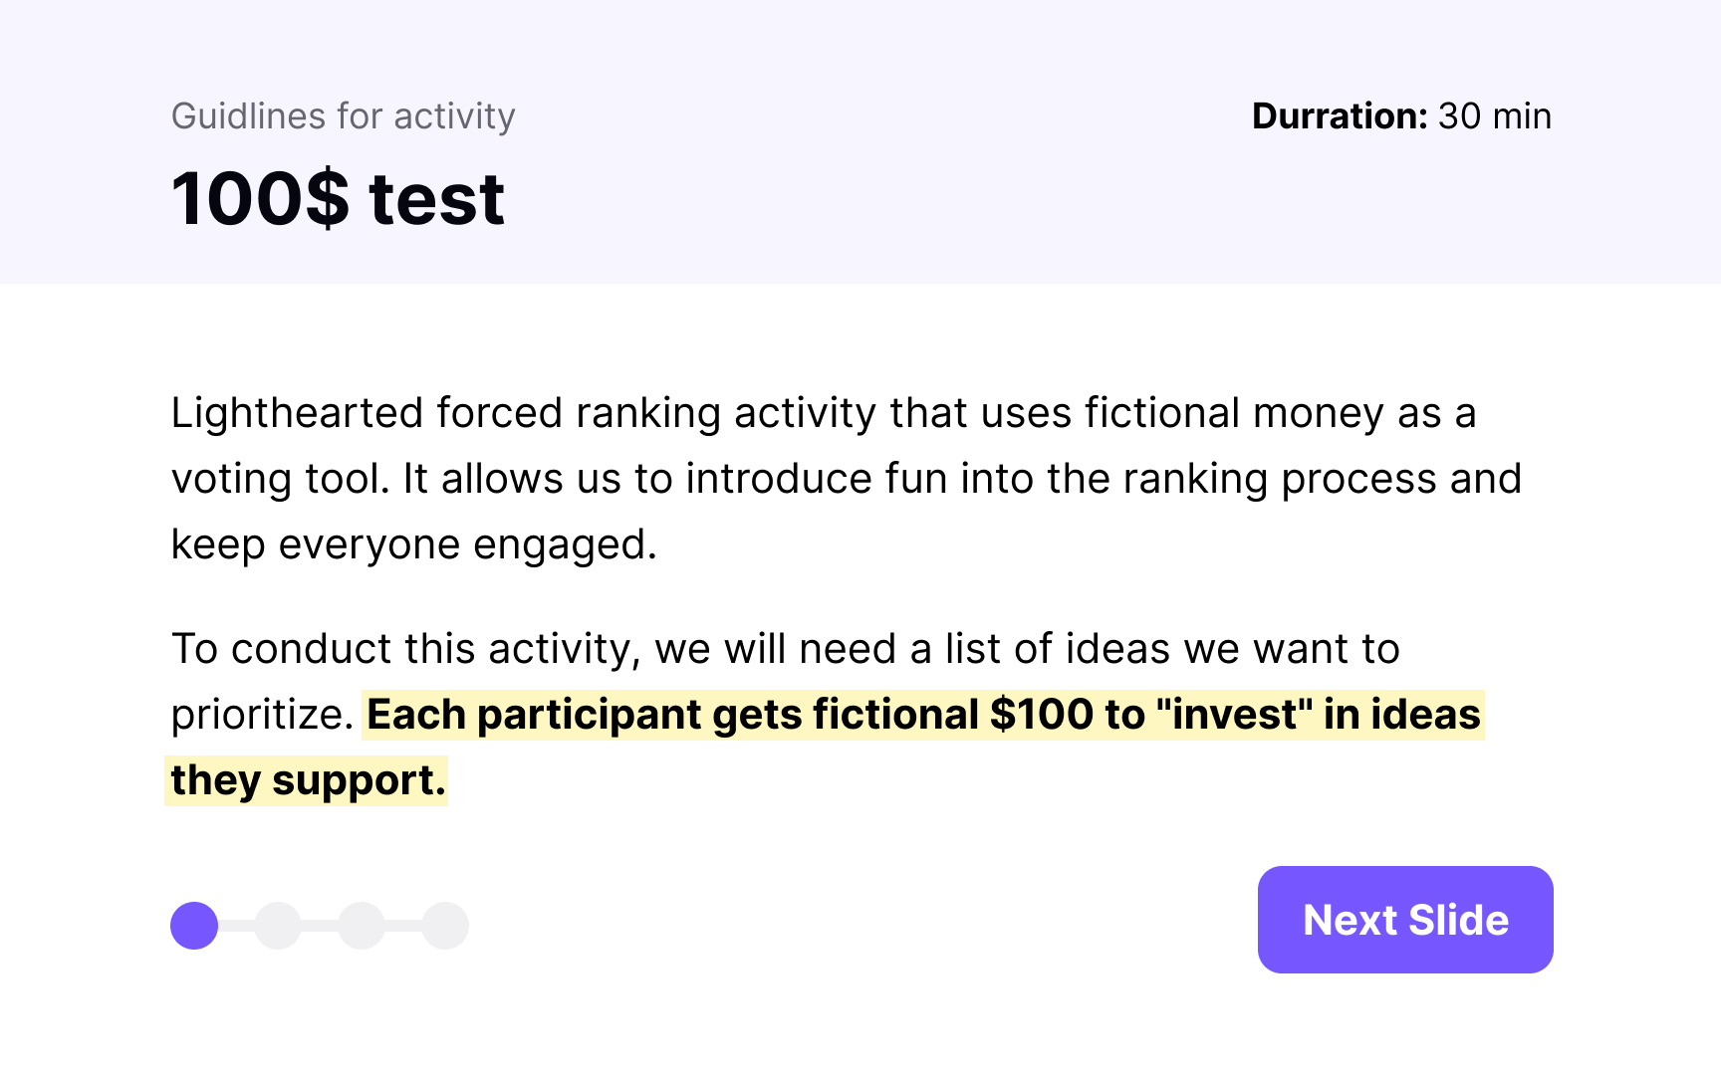The width and height of the screenshot is (1721, 1075).
Task: Select the first purple progress dot
Action: 194,926
